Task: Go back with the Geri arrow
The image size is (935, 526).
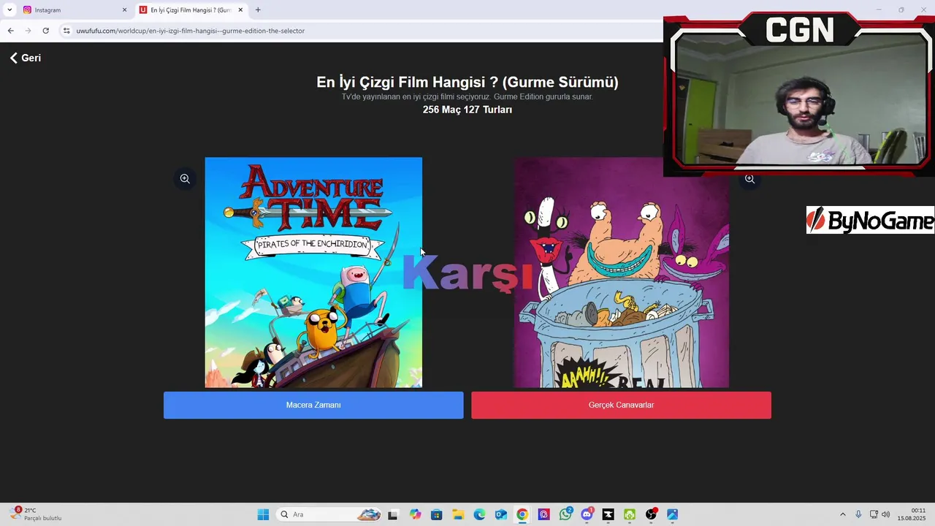Action: (x=25, y=58)
